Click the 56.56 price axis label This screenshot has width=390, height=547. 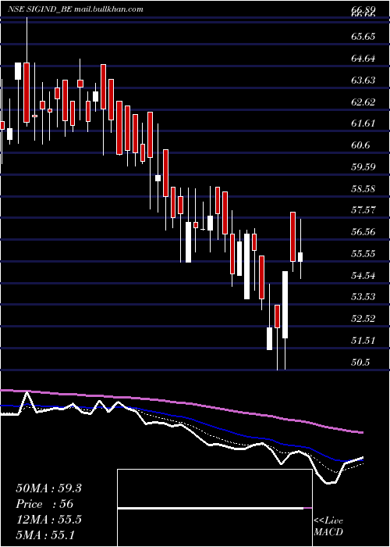(363, 232)
